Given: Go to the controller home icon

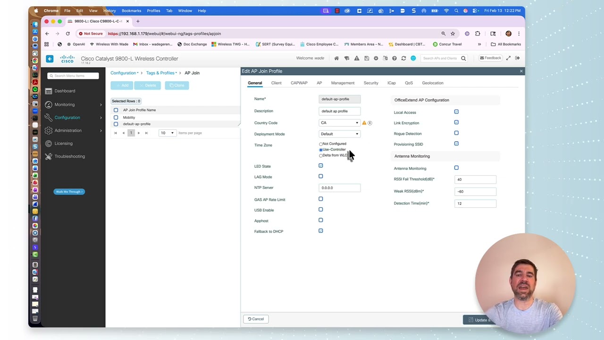Looking at the screenshot, I should coord(336,58).
